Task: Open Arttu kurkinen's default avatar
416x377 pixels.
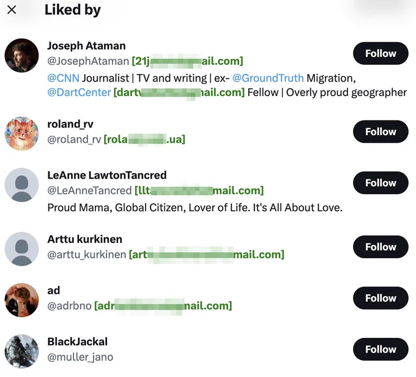Action: pos(22,249)
